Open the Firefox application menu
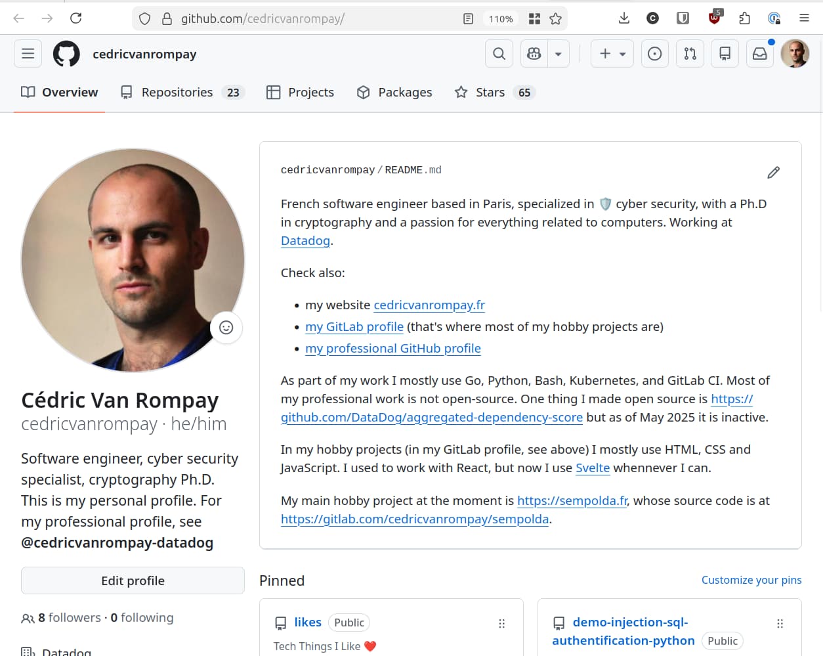Image resolution: width=823 pixels, height=656 pixels. click(x=804, y=18)
